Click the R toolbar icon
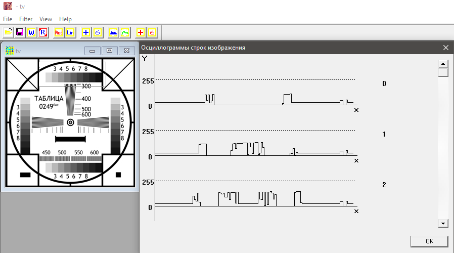The height and width of the screenshot is (253, 454). coord(43,32)
